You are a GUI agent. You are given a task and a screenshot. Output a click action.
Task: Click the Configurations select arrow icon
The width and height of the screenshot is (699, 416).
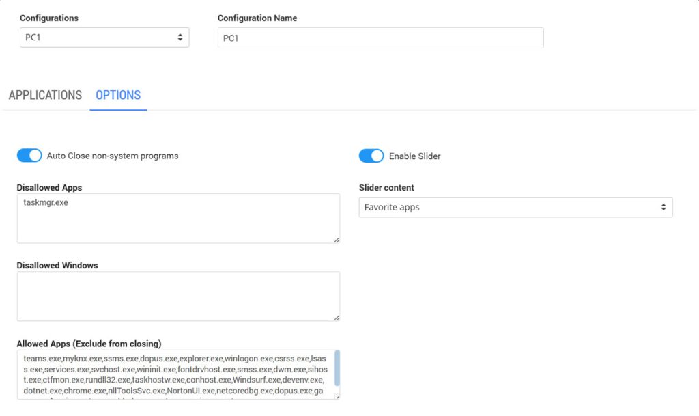[180, 38]
